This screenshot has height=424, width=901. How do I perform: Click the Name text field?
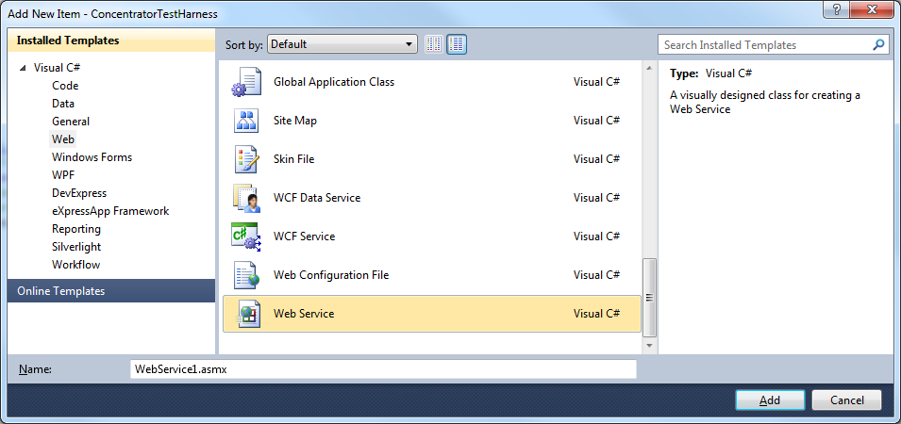pyautogui.click(x=383, y=369)
